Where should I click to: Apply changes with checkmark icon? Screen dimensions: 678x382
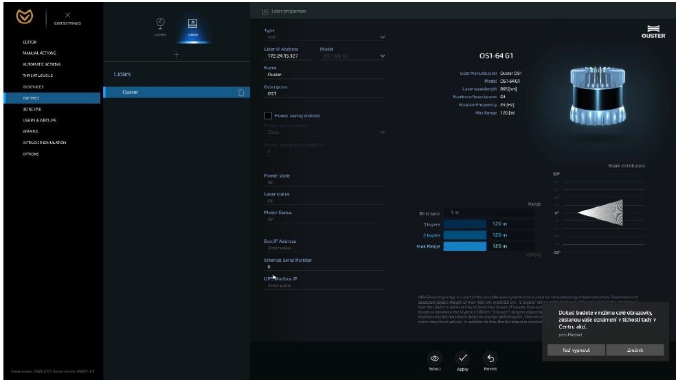pos(463,358)
